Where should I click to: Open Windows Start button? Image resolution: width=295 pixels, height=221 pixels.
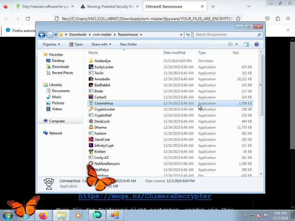[x=7, y=215]
